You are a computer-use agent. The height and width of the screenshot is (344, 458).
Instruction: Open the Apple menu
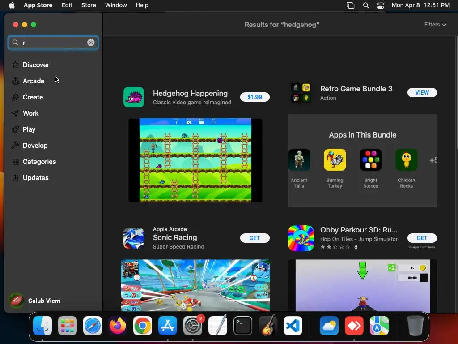(12, 5)
